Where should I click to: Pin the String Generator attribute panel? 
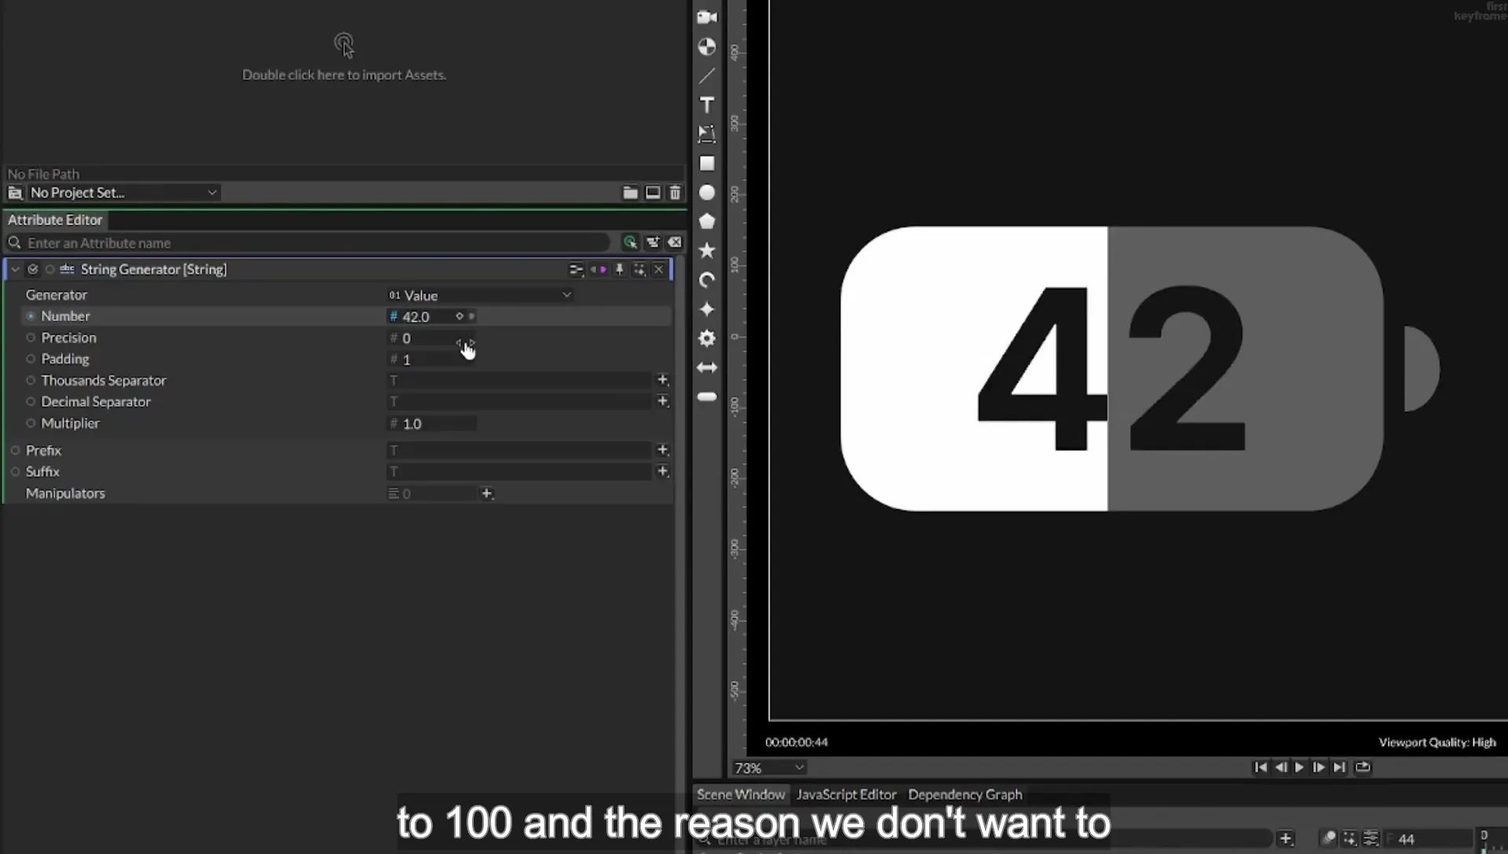coord(619,269)
